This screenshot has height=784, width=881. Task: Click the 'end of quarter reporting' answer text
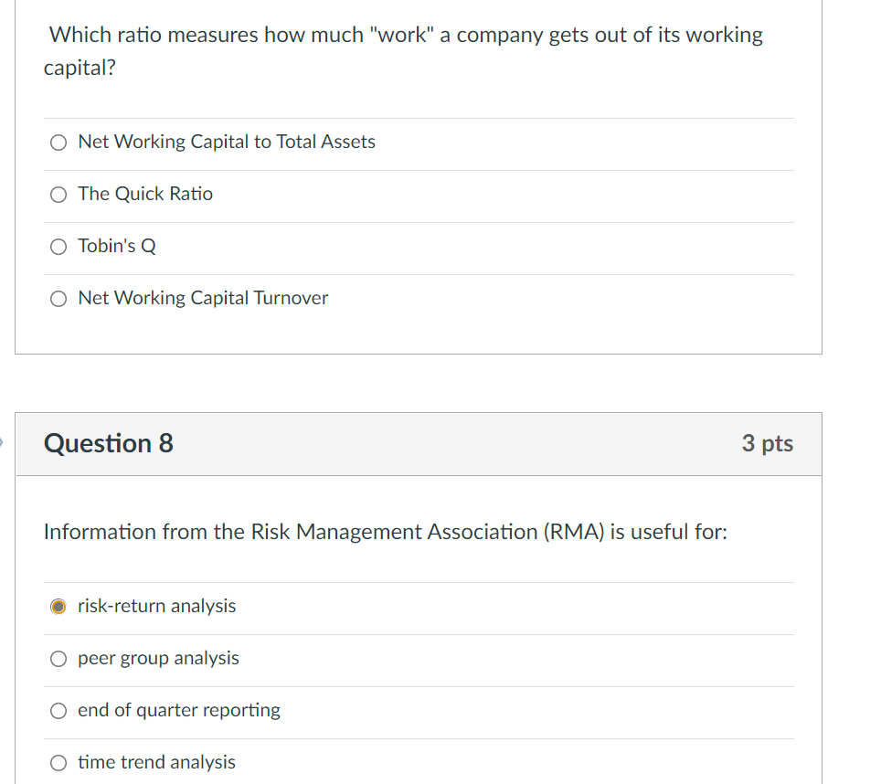[x=179, y=710]
